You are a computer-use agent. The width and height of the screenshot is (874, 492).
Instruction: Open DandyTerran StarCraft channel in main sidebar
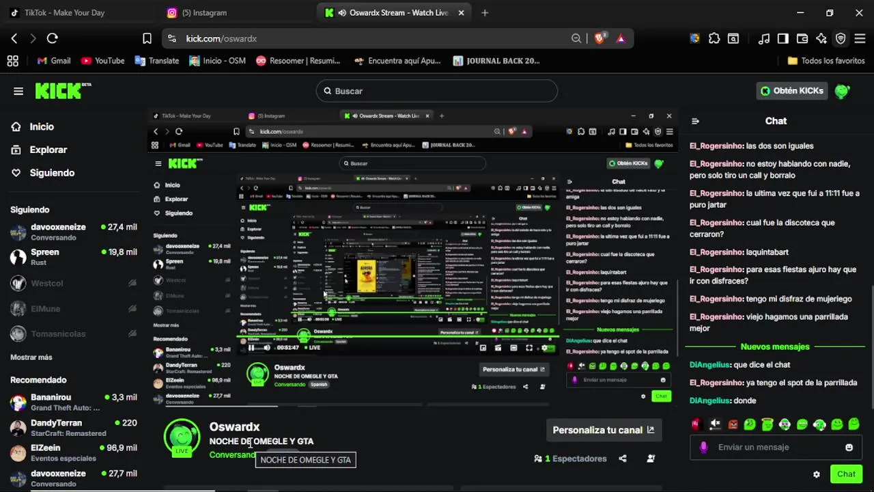point(73,428)
